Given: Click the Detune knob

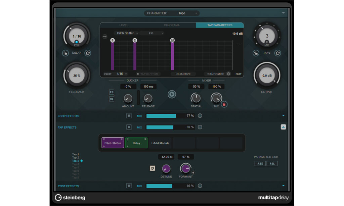Looking at the screenshot, I should click(x=166, y=168).
